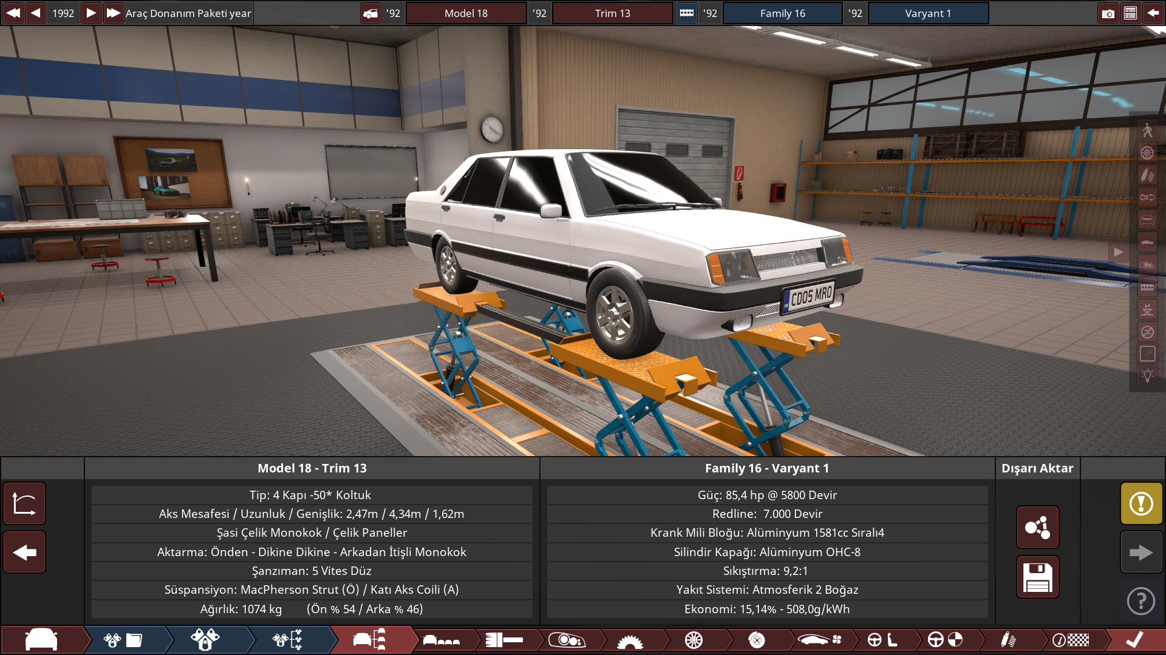1166x655 pixels.
Task: Open the list/menu icon in the top right
Action: (1130, 13)
